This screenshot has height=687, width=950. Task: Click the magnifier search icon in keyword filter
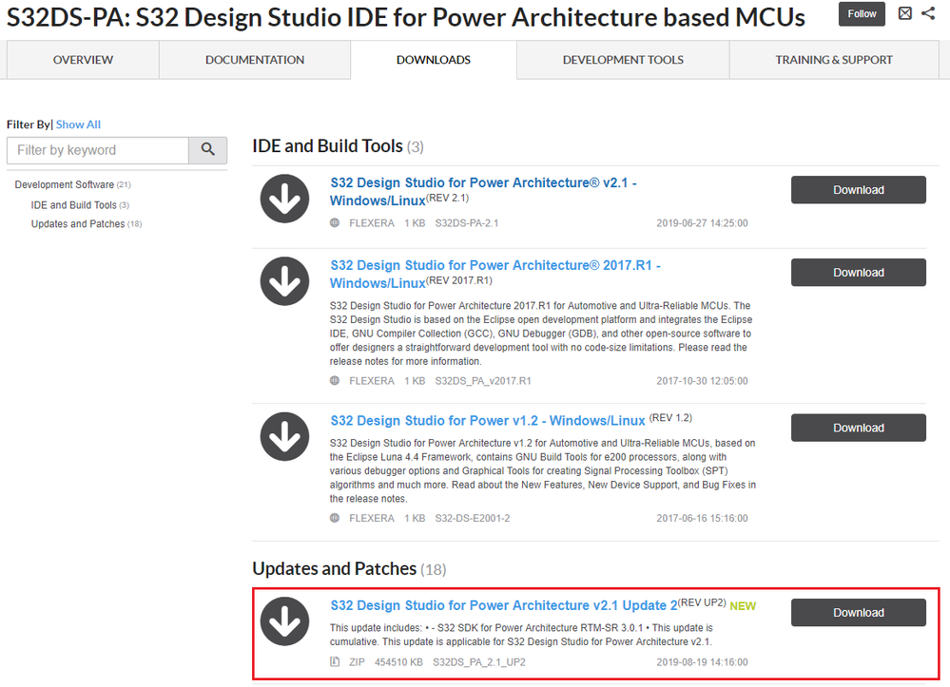point(208,149)
